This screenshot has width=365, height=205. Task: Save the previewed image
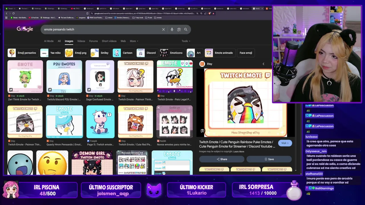point(269,159)
